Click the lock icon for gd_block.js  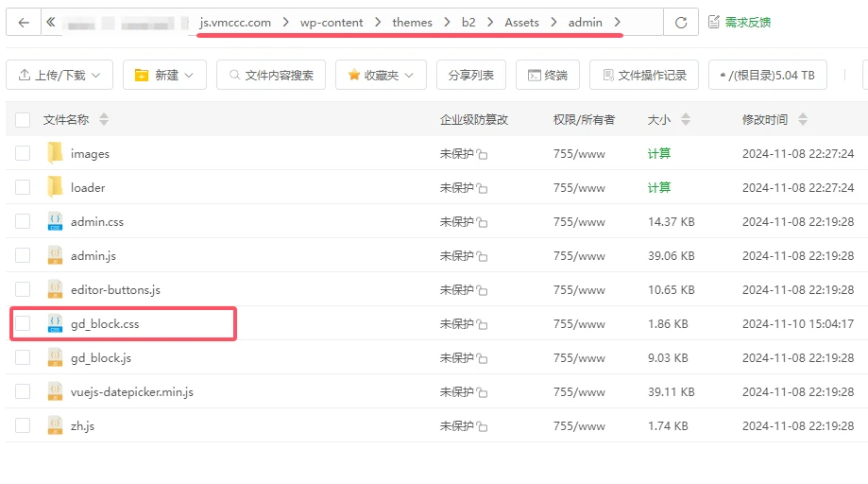[482, 358]
